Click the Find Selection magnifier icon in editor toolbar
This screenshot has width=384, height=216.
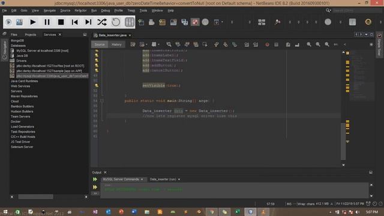169,44
